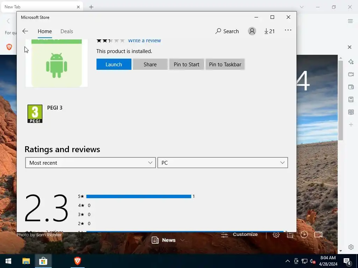The width and height of the screenshot is (358, 268).
Task: Add a sidebar item with plus
Action: [351, 125]
